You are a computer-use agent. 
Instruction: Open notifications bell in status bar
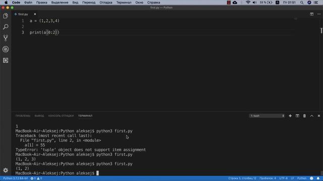click(x=318, y=178)
